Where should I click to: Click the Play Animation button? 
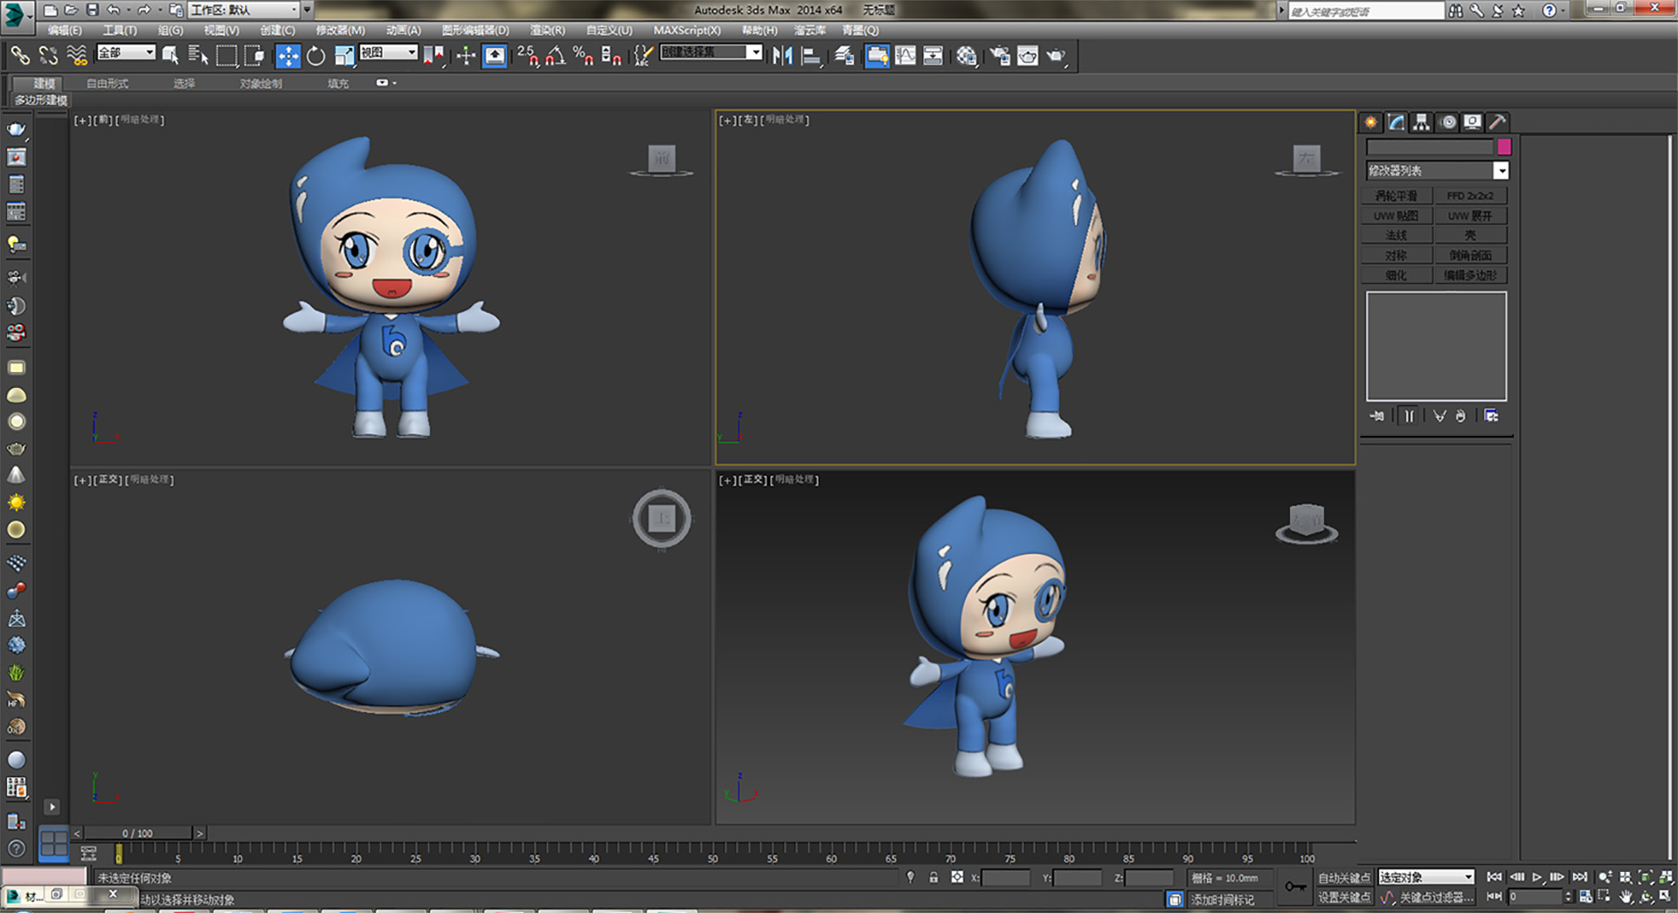pos(1537,877)
